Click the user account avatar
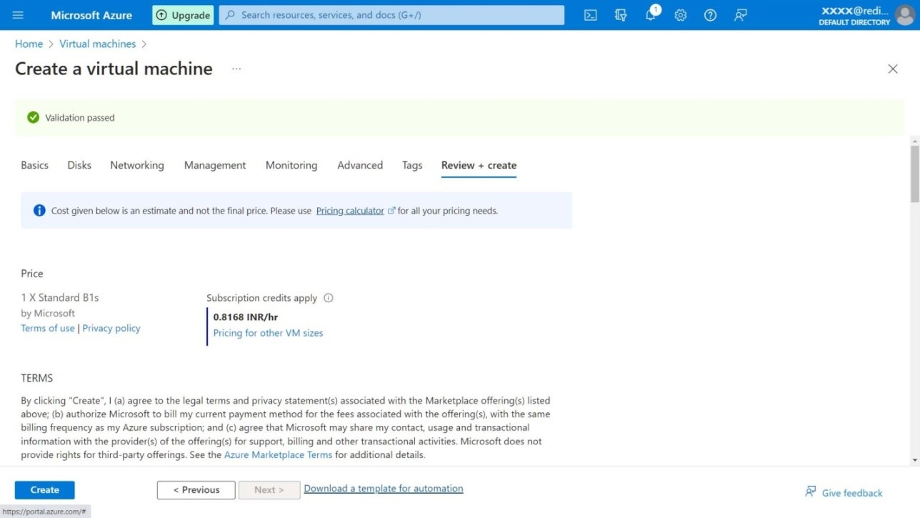920x518 pixels. click(904, 15)
